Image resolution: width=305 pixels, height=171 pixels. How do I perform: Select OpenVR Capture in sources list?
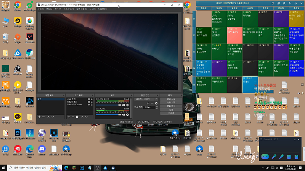click(x=74, y=105)
